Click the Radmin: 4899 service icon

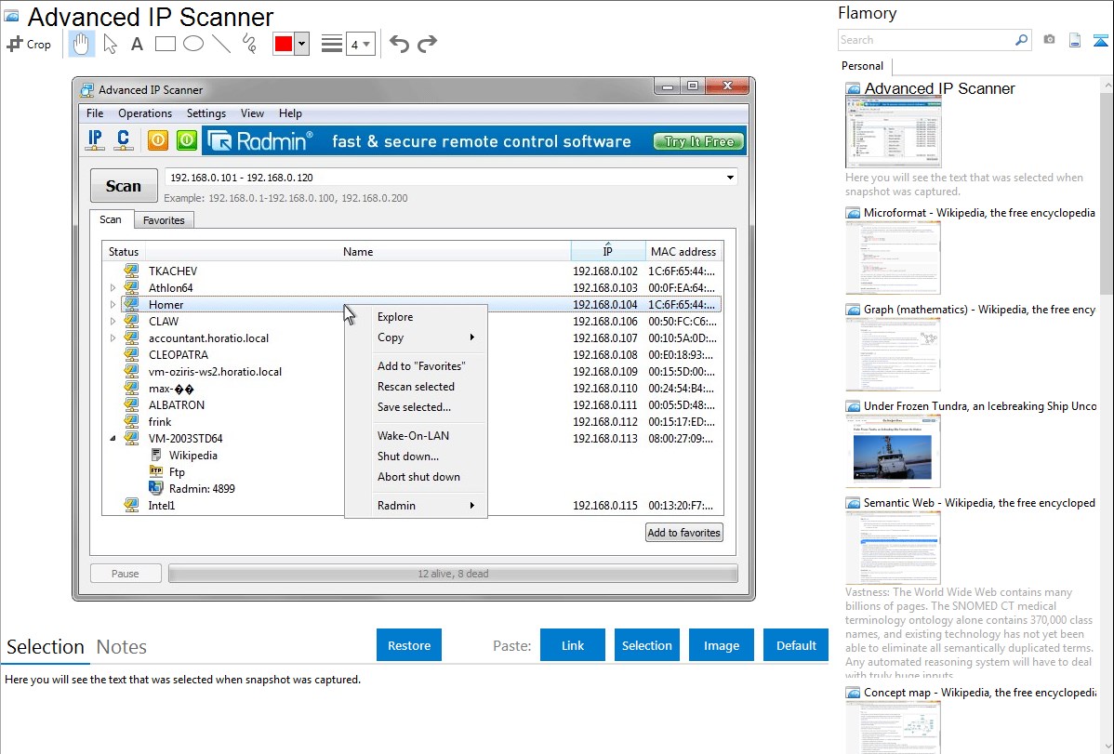(156, 488)
